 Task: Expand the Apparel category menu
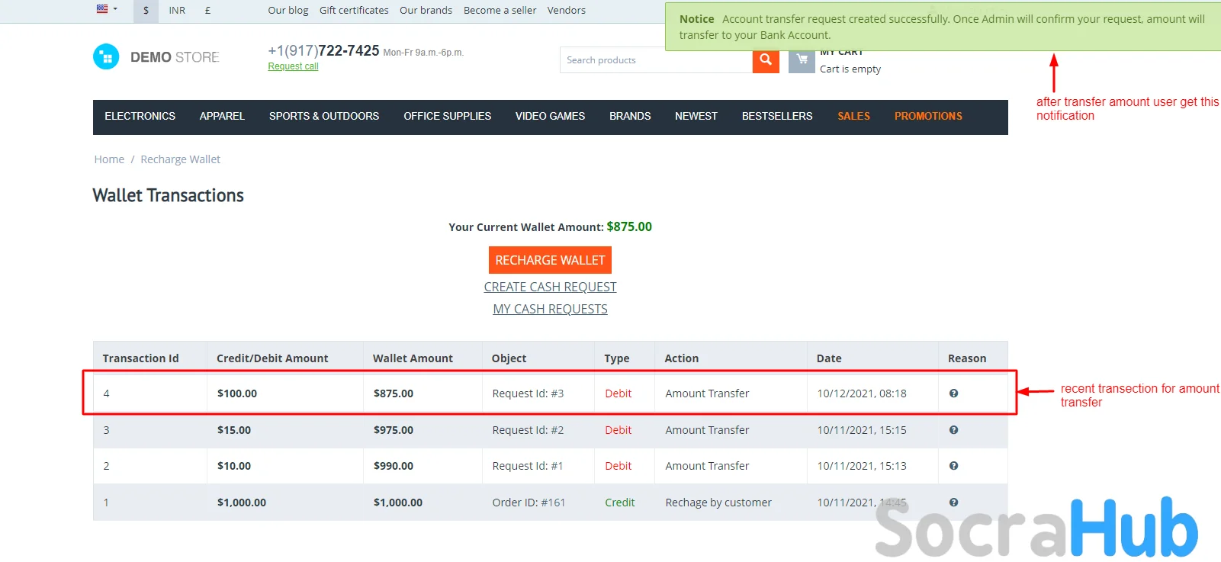point(222,117)
